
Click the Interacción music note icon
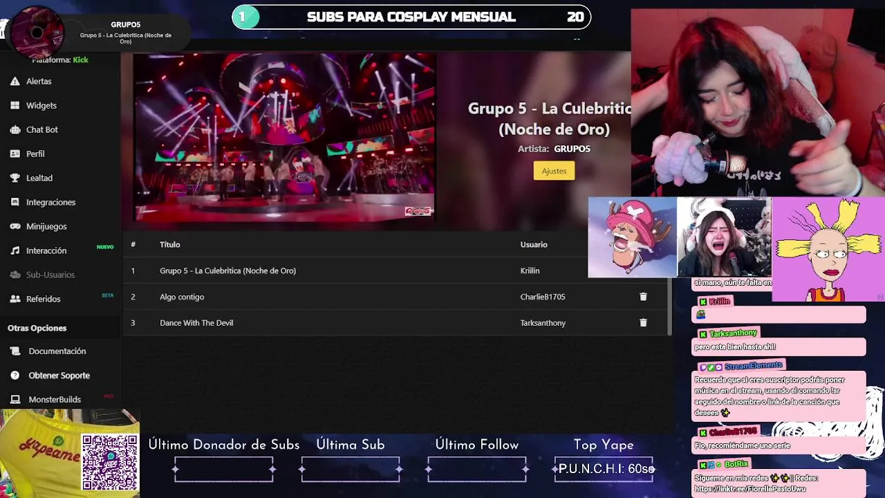(x=15, y=251)
